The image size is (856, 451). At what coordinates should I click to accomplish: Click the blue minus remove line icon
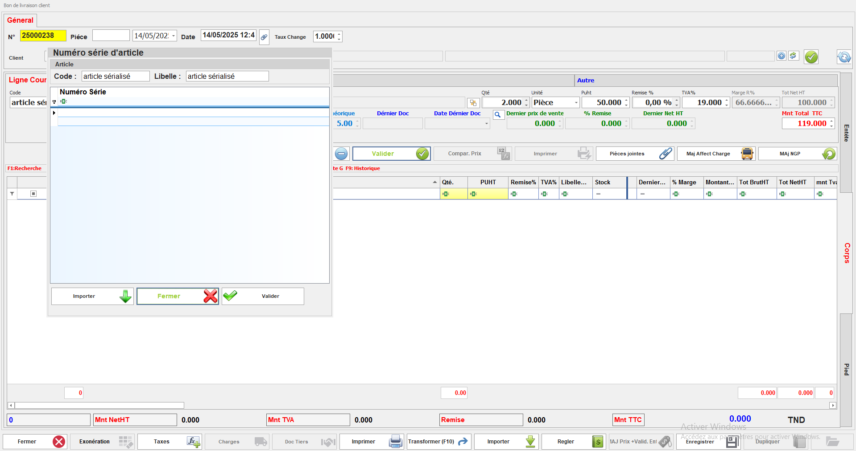pyautogui.click(x=341, y=154)
